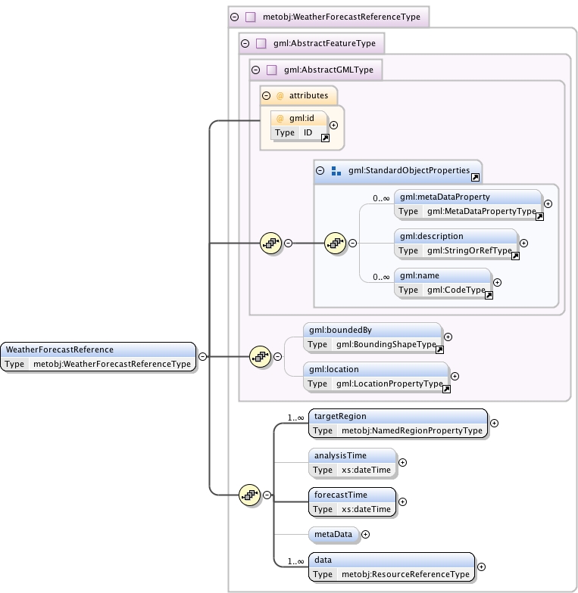Click xs:dateTime type of analysisTime
Screen dimensions: 578x593
(366, 470)
